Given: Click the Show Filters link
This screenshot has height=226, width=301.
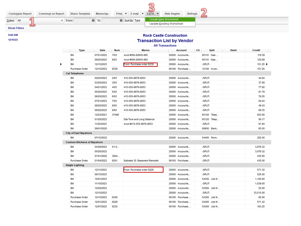Looking at the screenshot, I should coord(16,28).
